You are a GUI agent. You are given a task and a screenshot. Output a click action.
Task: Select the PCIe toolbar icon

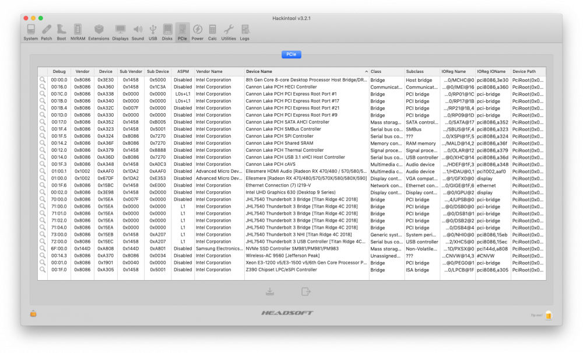pyautogui.click(x=182, y=32)
